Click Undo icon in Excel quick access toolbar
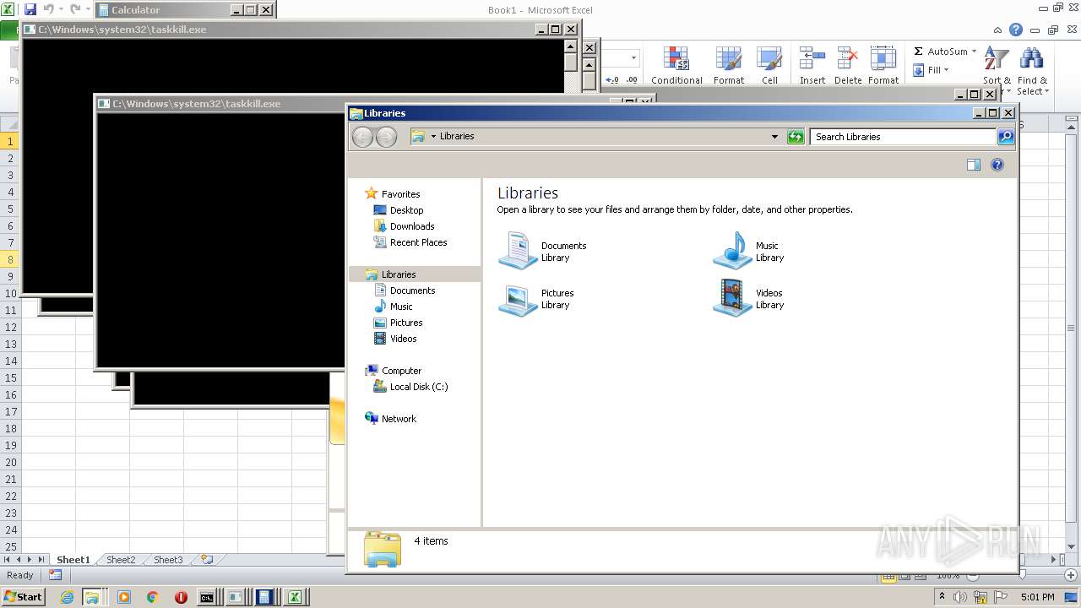Viewport: 1081px width, 608px height. [x=48, y=9]
